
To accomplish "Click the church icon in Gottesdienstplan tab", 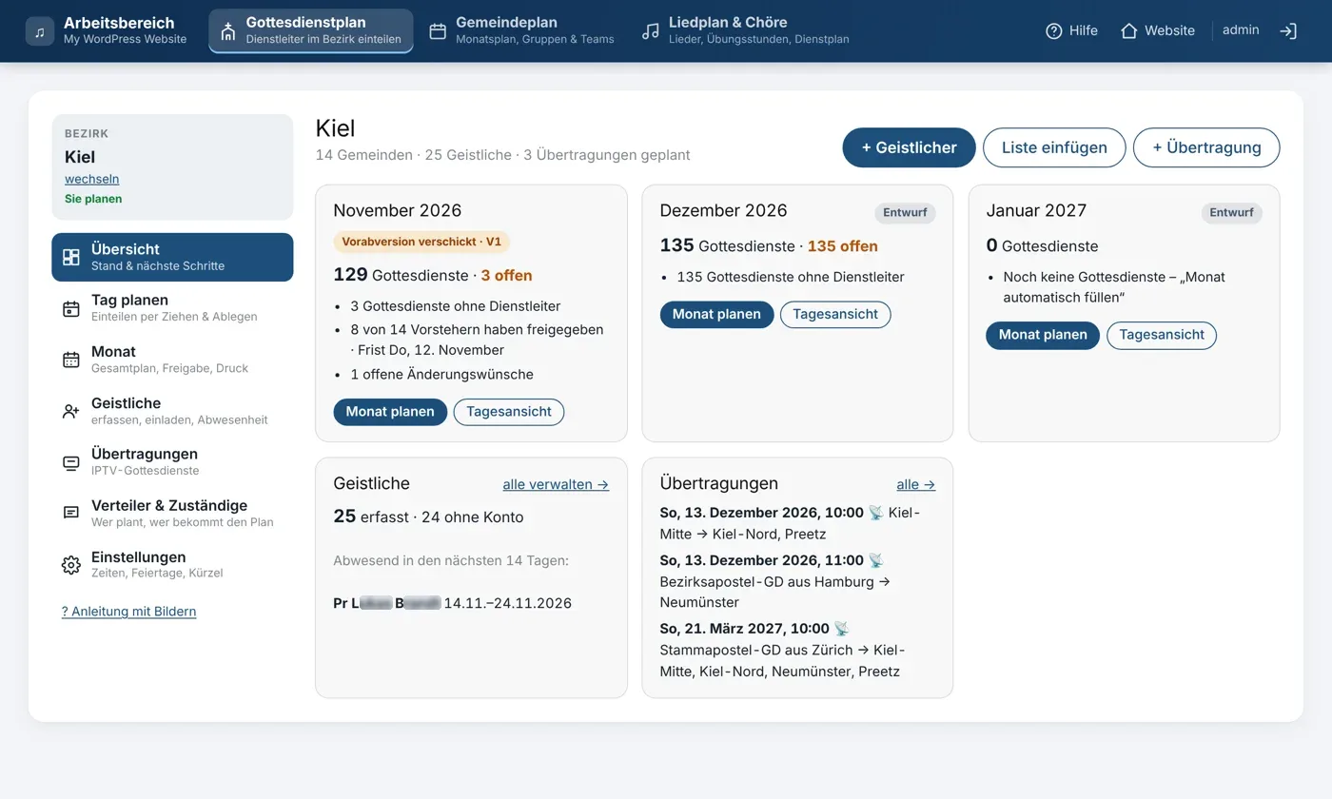I will click(228, 31).
